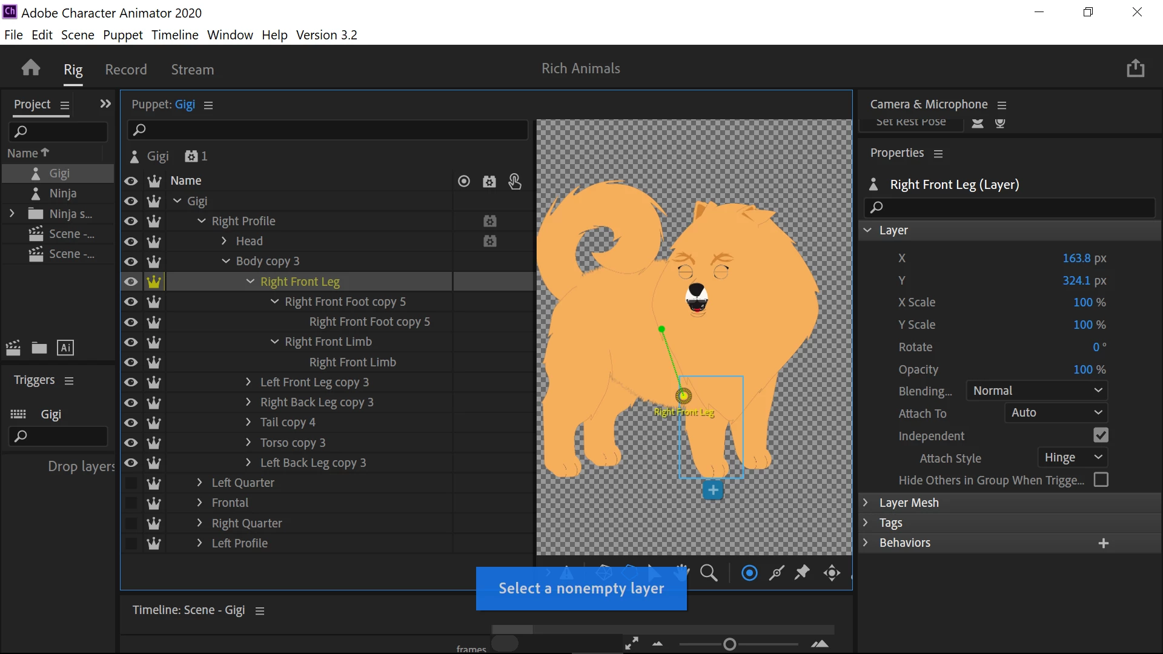Hide the Tail copy 4 layer
This screenshot has width=1163, height=654.
point(131,423)
